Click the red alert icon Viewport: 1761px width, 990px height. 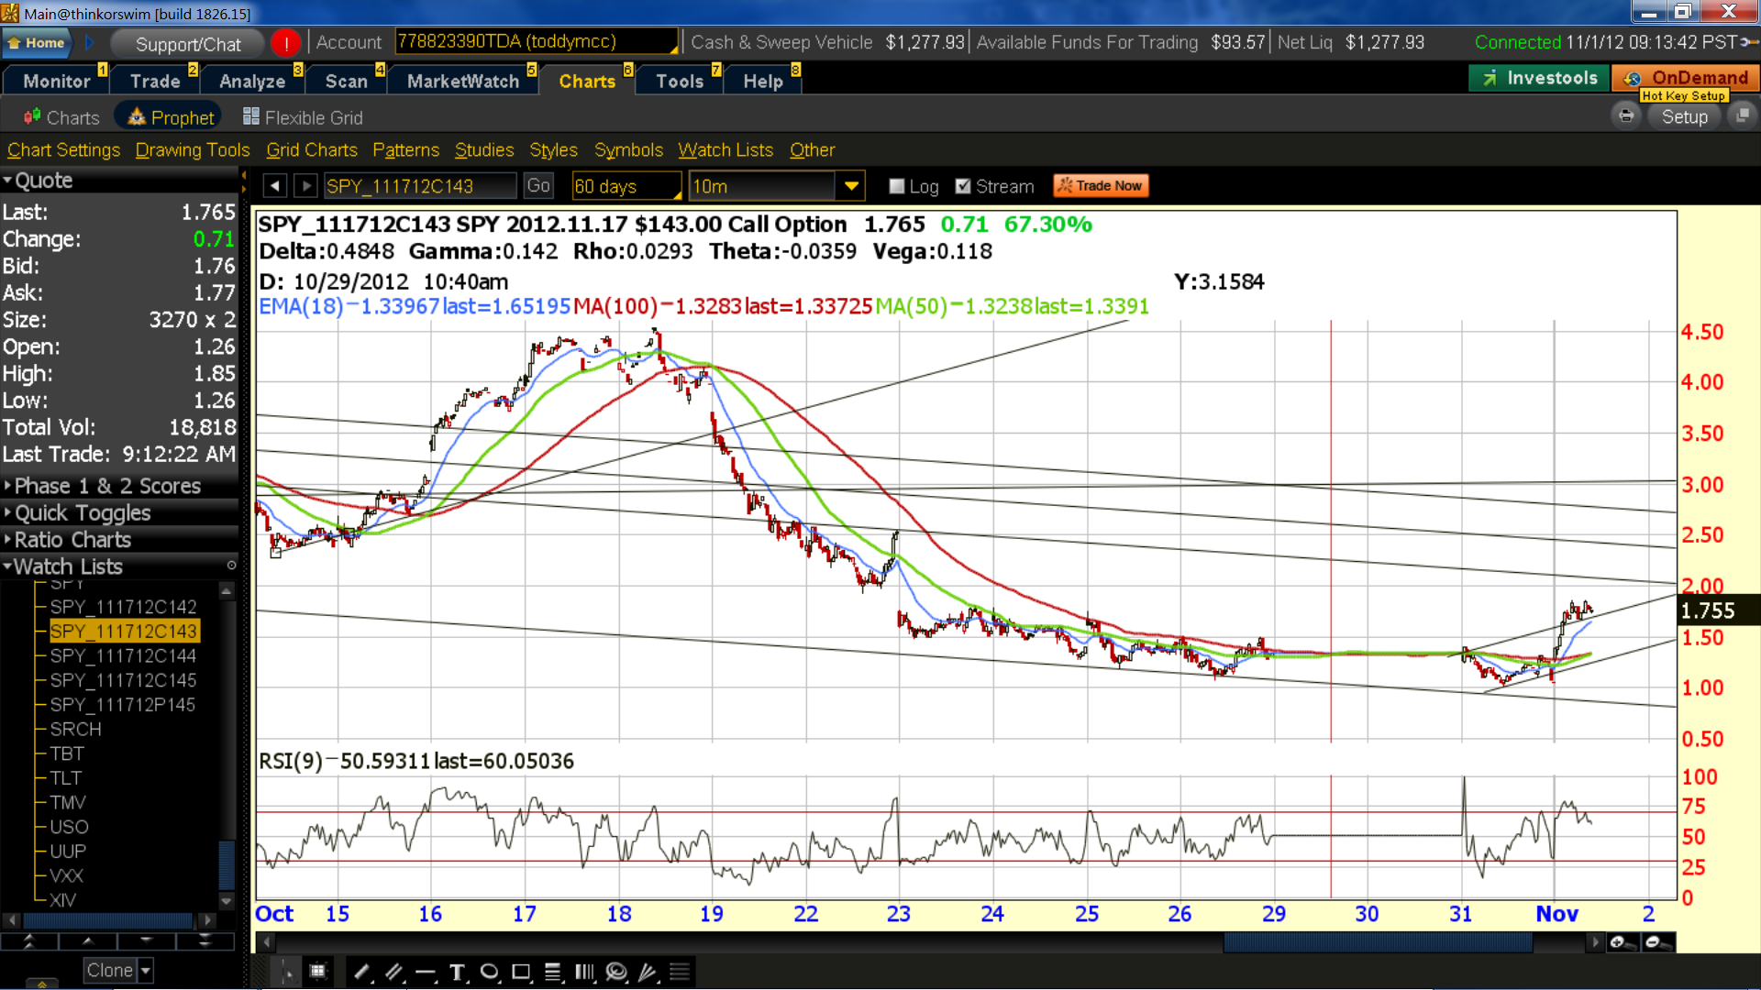pos(286,43)
